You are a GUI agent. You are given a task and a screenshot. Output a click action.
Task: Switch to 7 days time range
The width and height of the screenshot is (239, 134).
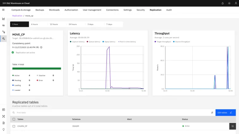[x=109, y=24]
